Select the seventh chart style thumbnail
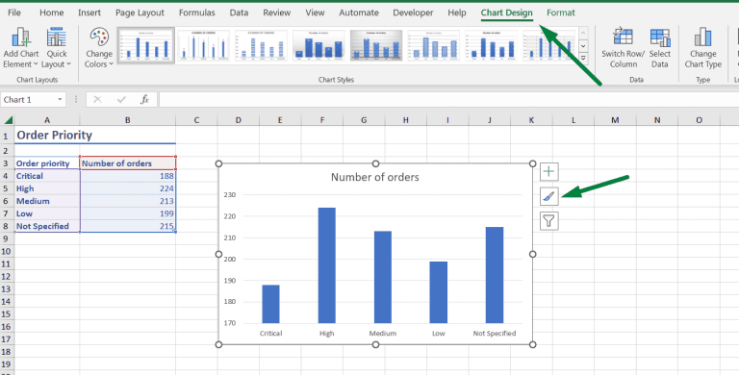 click(491, 45)
